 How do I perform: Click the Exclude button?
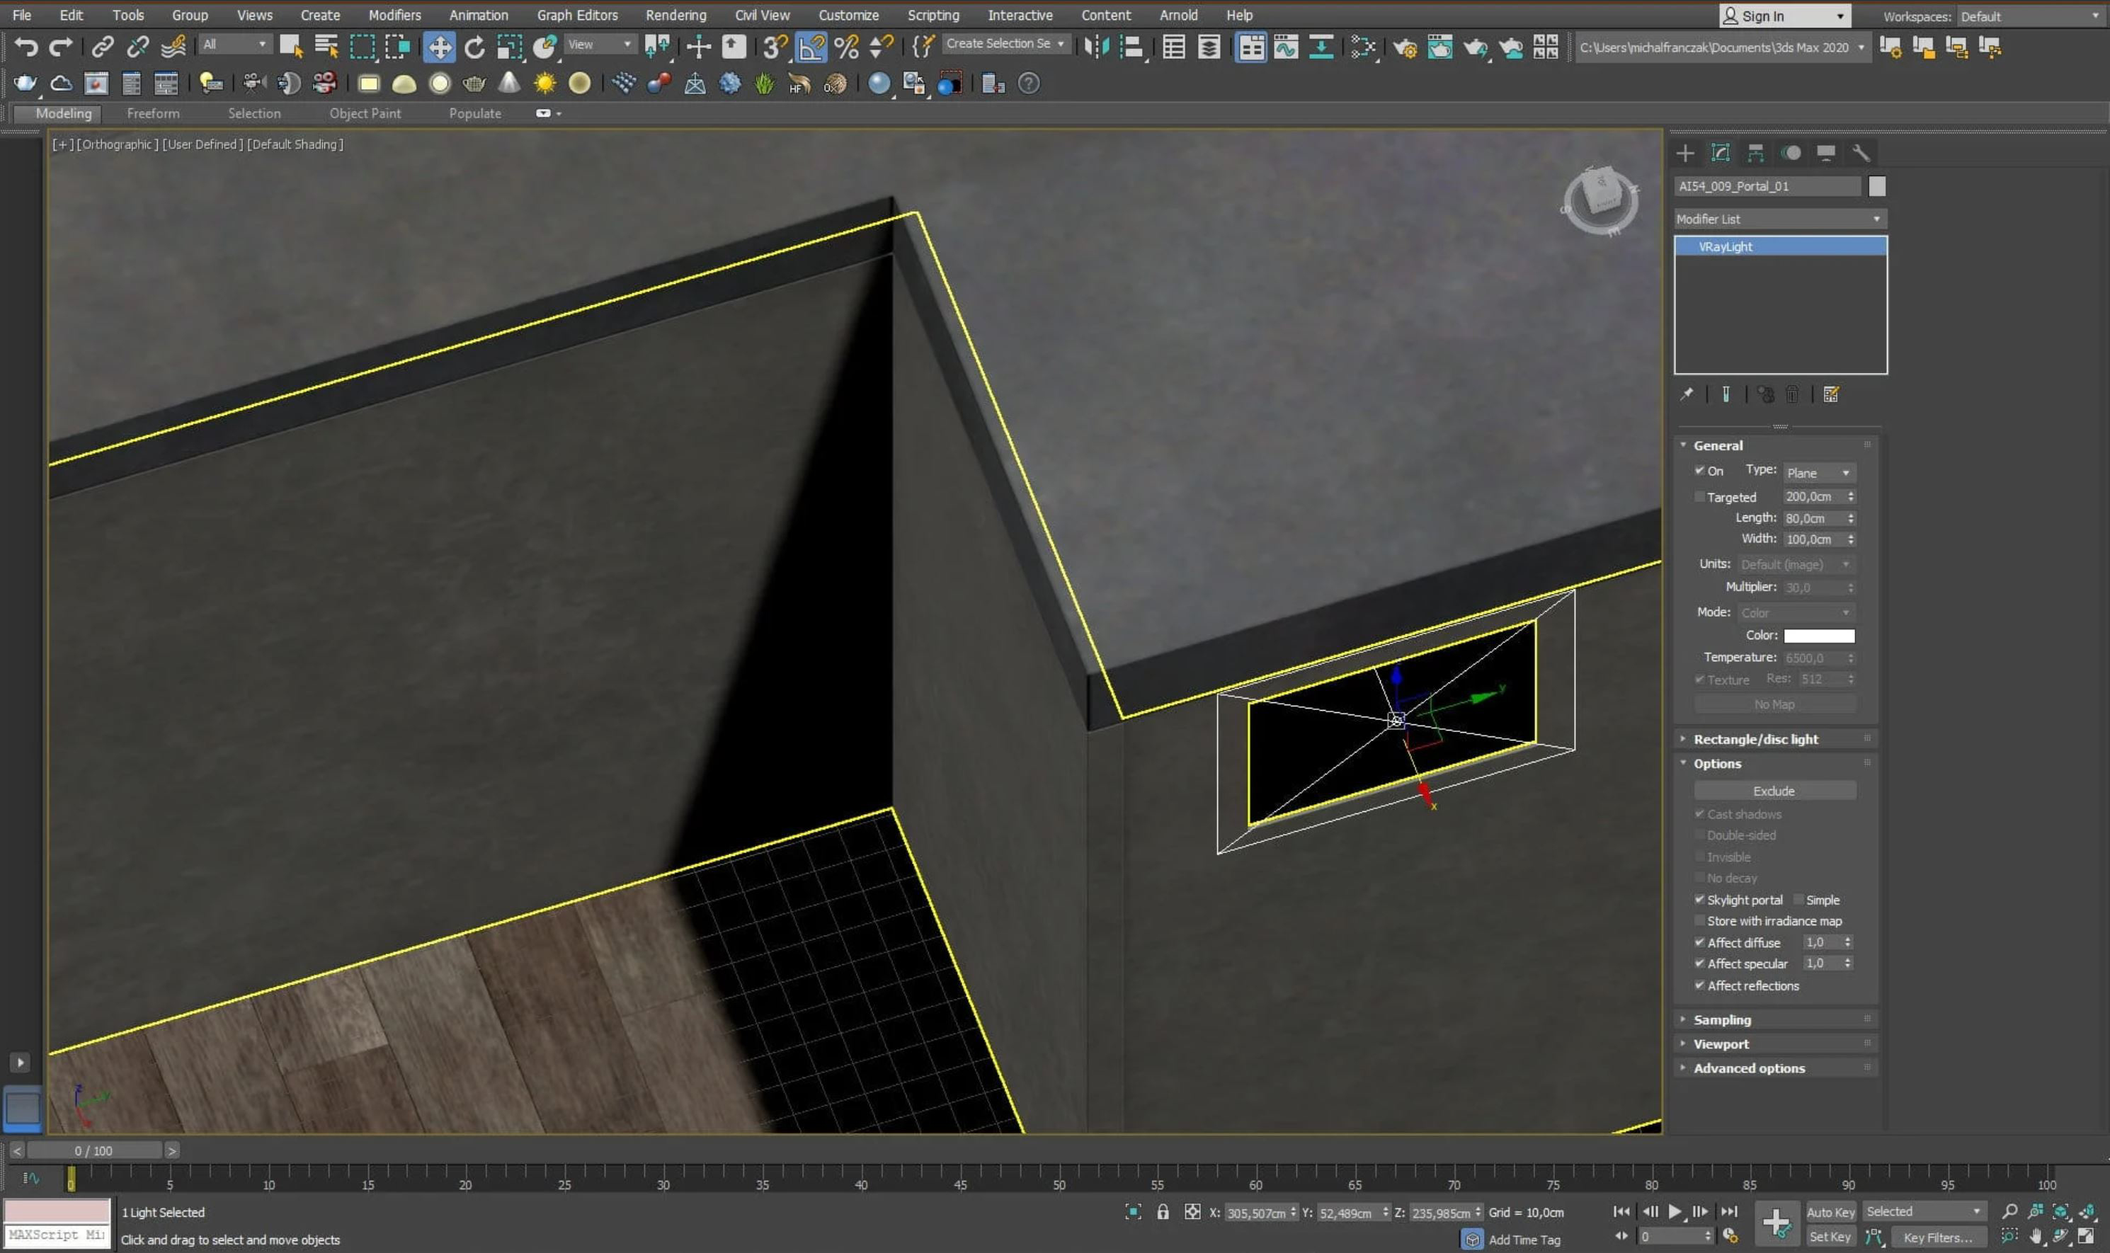click(1774, 791)
